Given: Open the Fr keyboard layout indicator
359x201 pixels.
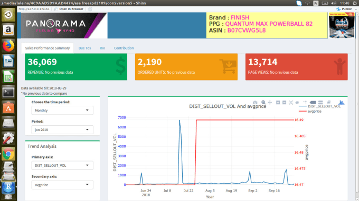Looking at the screenshot, I should tap(316, 3).
